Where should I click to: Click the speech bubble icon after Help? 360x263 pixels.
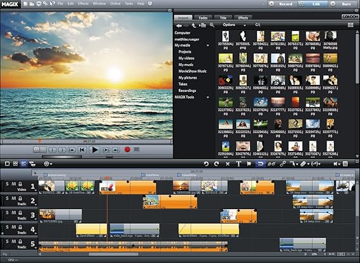(150, 4)
